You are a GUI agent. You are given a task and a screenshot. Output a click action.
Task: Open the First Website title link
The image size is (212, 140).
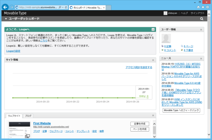(x=42, y=123)
